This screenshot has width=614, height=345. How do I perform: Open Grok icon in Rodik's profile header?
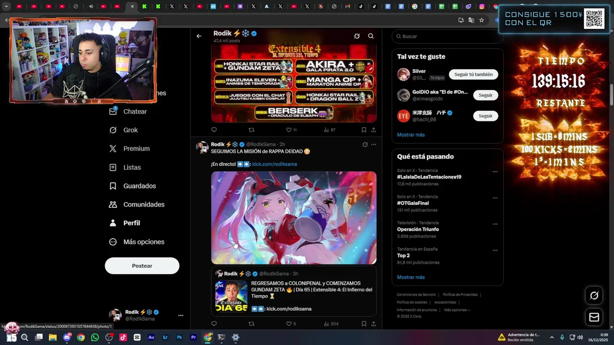point(357,36)
